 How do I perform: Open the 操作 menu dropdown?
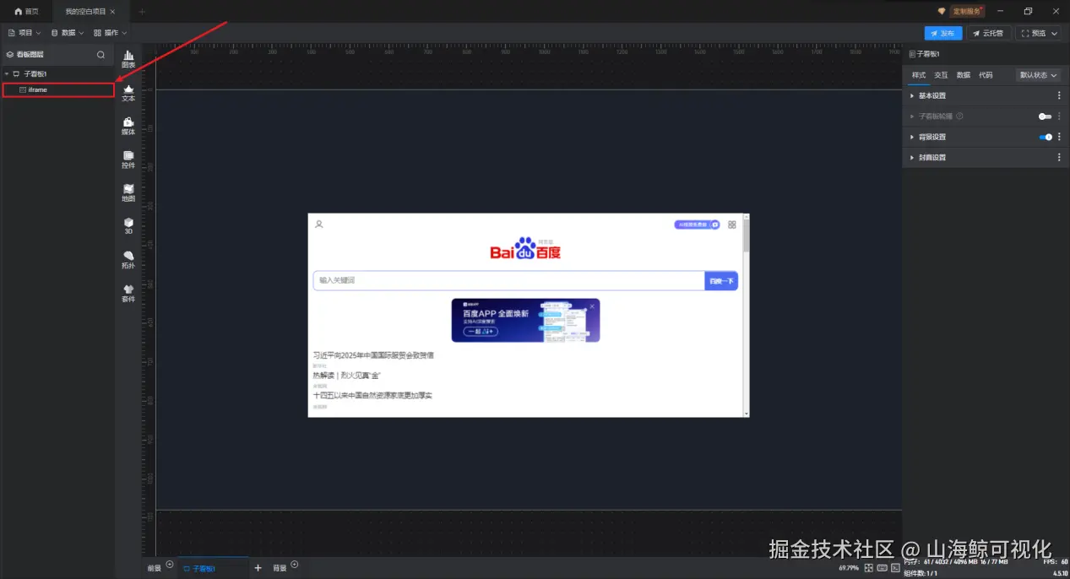[111, 33]
